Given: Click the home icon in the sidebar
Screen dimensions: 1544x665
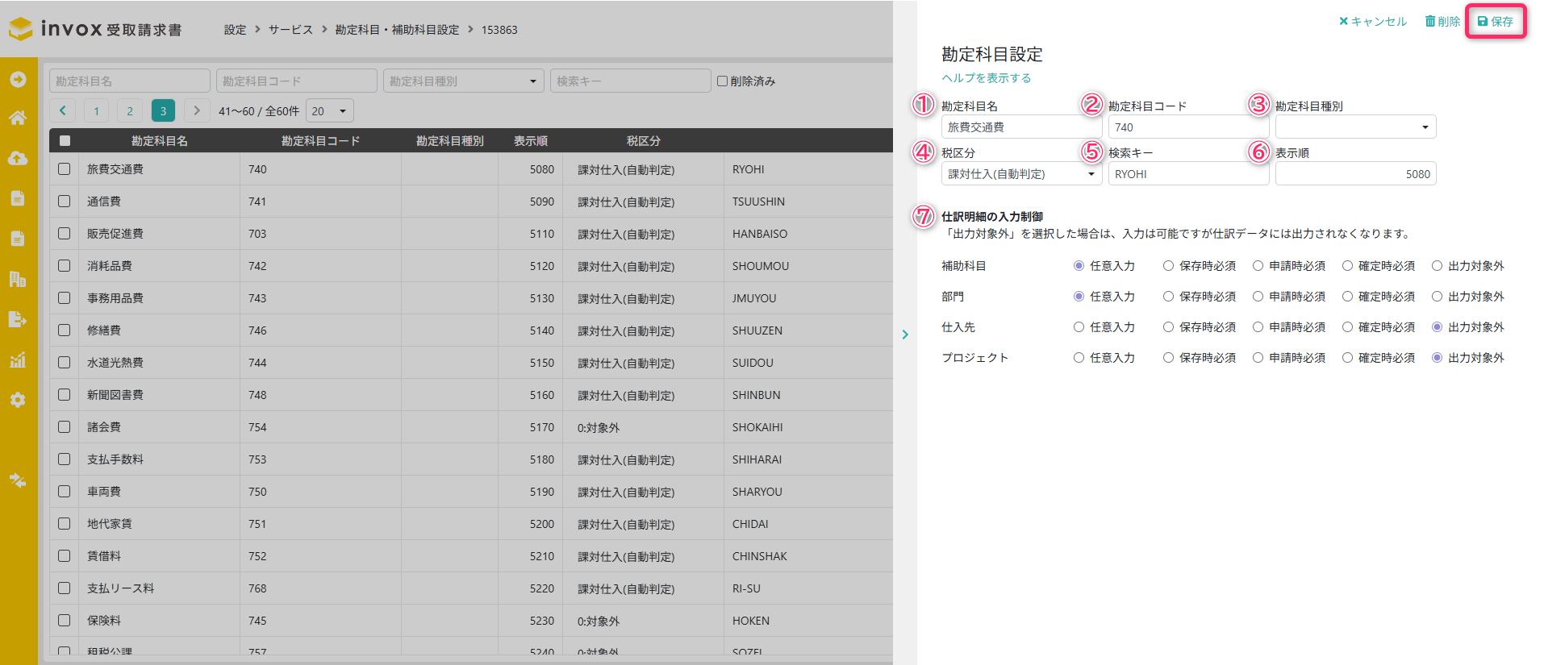Looking at the screenshot, I should click(x=18, y=118).
